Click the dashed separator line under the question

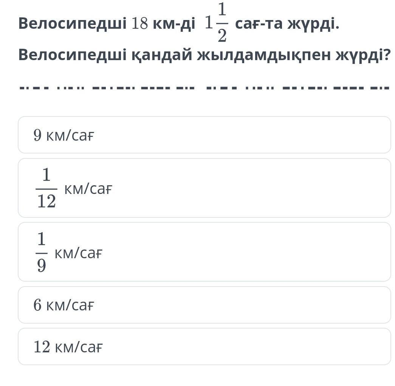204,89
